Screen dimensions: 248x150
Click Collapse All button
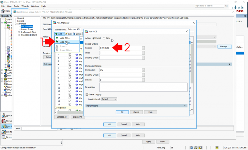coord(62,117)
